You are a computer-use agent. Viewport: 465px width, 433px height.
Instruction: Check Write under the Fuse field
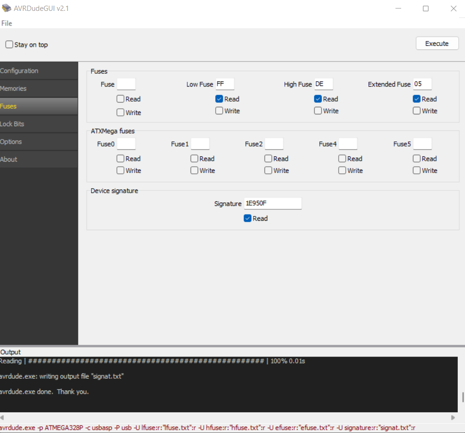coord(121,113)
